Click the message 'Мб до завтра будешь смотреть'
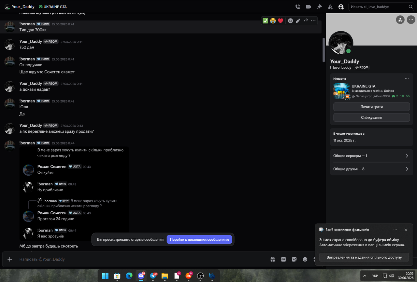The image size is (417, 282). 49,246
